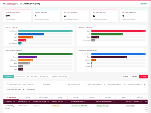Click the Access PaySuite payment bar
151x113 pixels.
pyautogui.click(x=118, y=54)
